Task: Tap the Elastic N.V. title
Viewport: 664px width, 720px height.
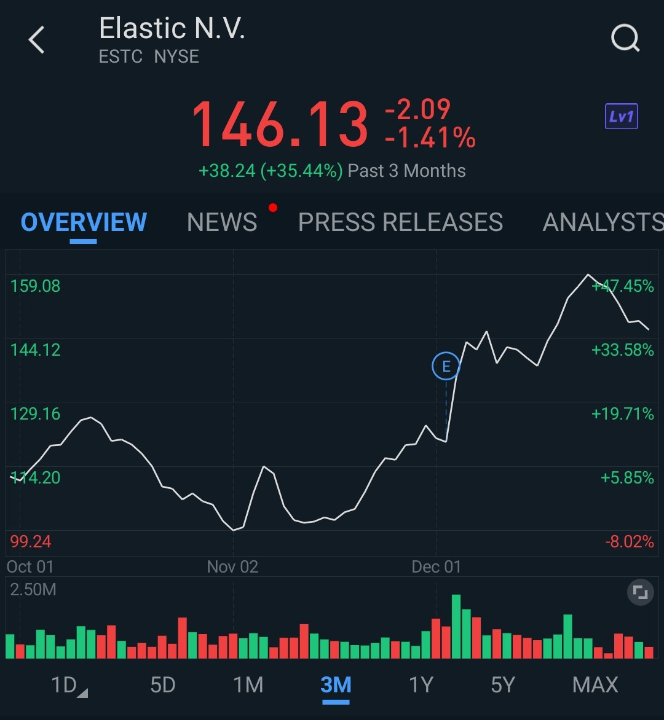Action: [172, 28]
